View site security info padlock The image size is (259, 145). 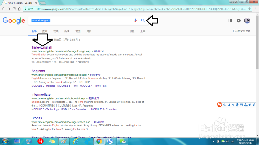[x=25, y=9]
